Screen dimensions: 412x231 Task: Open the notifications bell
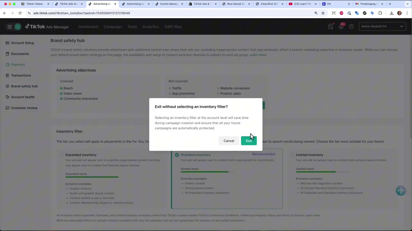coord(341,27)
